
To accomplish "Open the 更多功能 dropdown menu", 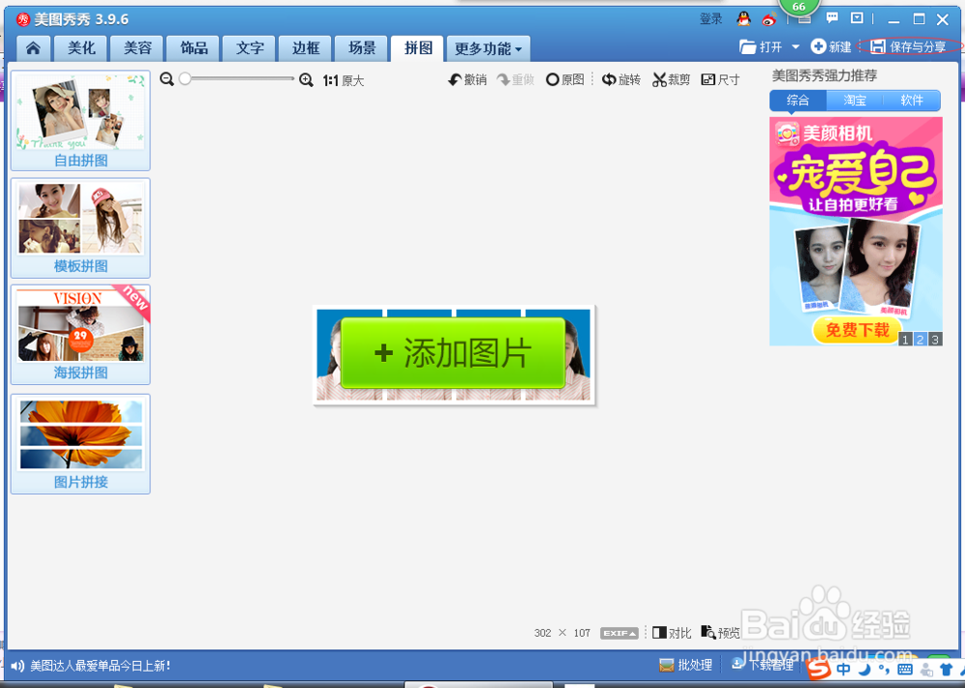I will tap(488, 47).
